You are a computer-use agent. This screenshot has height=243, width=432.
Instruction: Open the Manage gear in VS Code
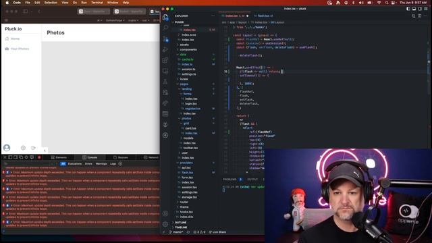click(x=165, y=224)
